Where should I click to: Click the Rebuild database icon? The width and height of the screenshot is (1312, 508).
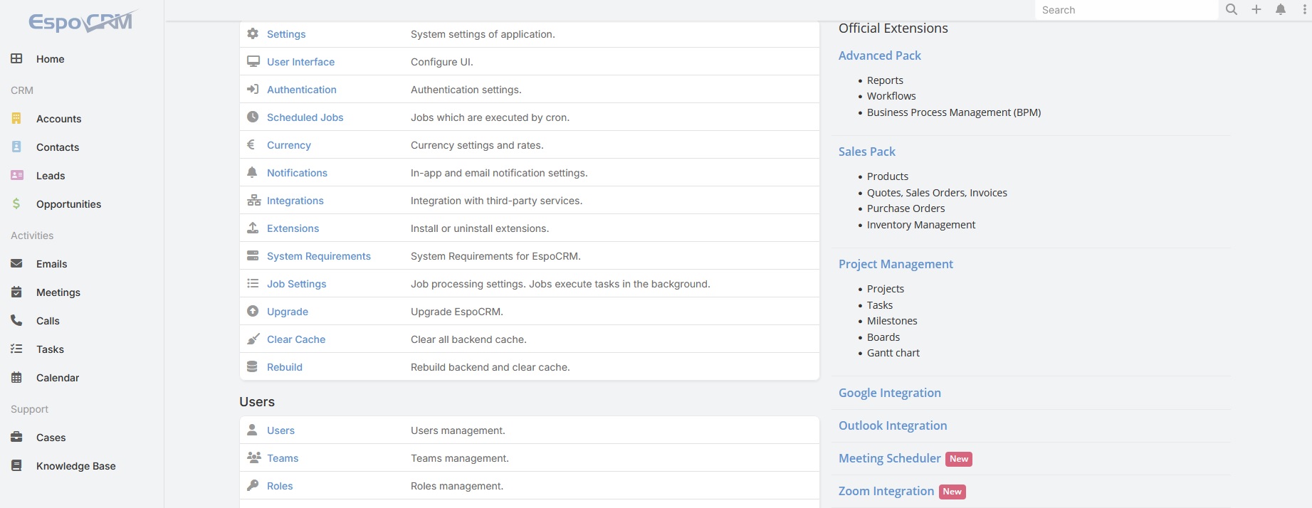point(252,366)
